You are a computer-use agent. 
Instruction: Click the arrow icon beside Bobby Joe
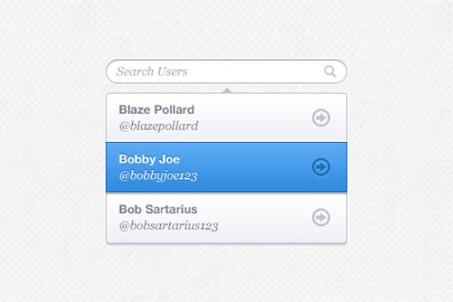point(321,167)
